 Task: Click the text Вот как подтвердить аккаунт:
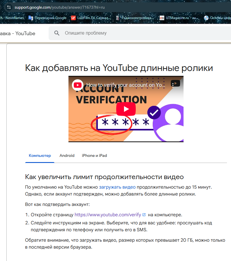point(57,204)
